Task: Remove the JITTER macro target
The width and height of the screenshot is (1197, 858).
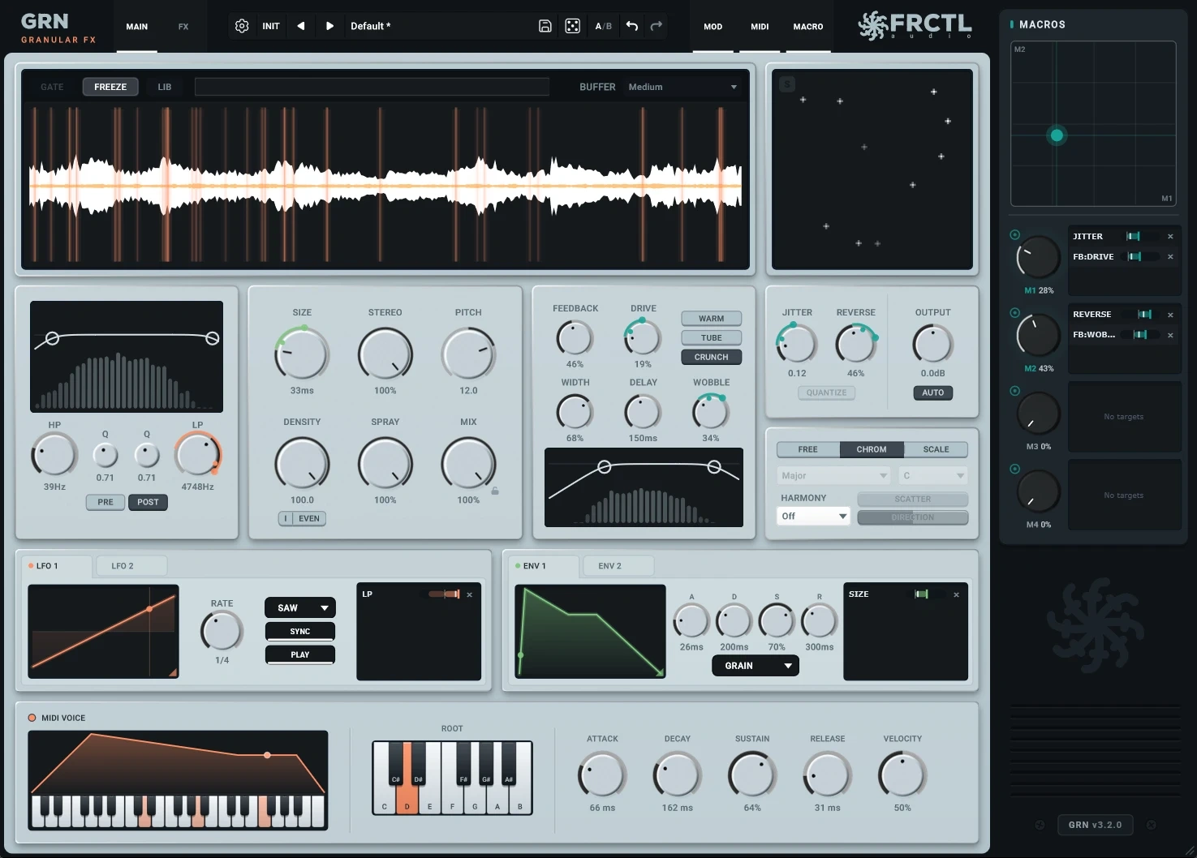Action: 1170,237
